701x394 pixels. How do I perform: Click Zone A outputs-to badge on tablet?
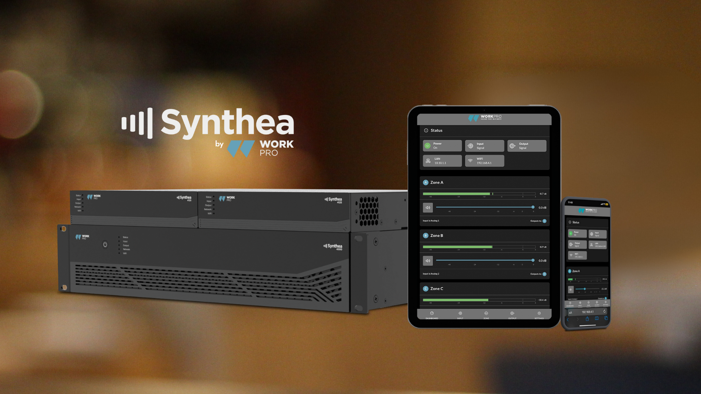coord(544,221)
